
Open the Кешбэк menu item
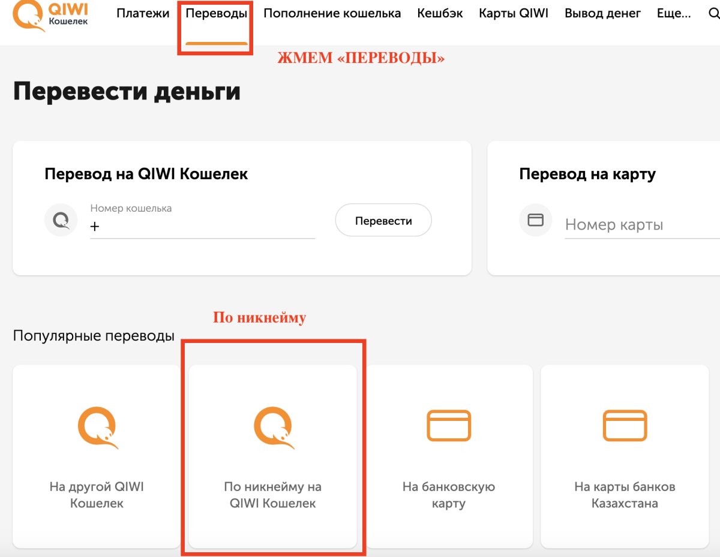click(x=440, y=13)
